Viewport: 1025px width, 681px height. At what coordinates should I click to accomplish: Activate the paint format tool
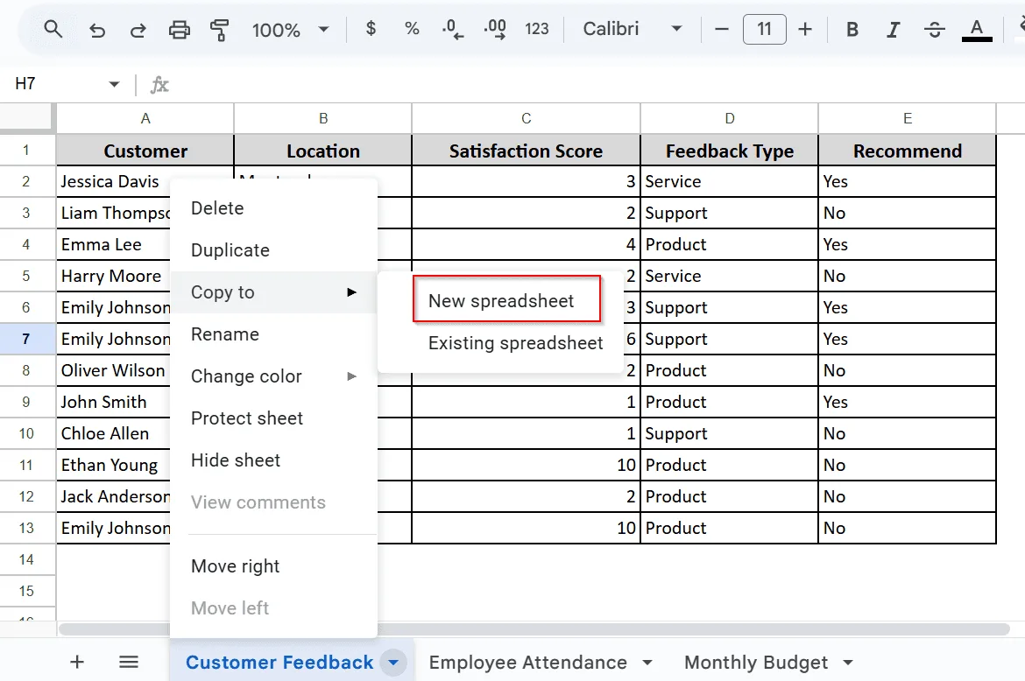click(220, 30)
